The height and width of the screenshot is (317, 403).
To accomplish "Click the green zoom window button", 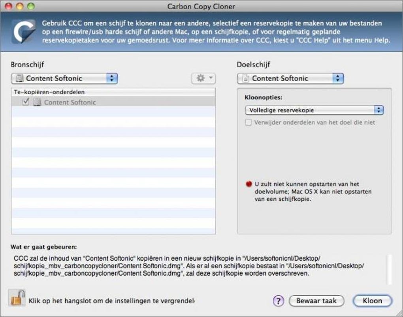I will 31,6.
